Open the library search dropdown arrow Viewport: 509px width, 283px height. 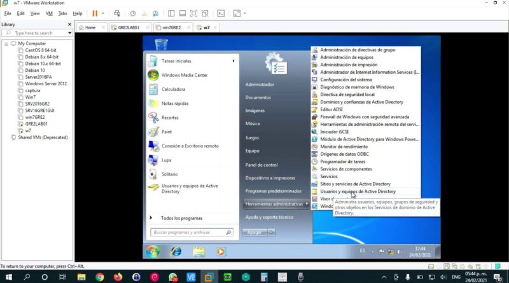pos(69,33)
